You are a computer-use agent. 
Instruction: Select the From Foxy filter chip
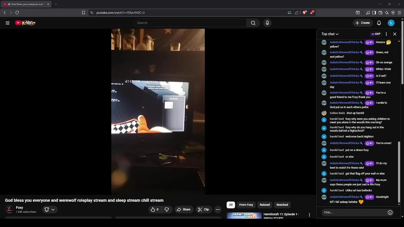pyautogui.click(x=246, y=205)
